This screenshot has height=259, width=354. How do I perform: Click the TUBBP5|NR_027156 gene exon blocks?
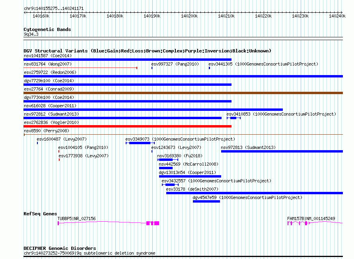click(x=153, y=223)
